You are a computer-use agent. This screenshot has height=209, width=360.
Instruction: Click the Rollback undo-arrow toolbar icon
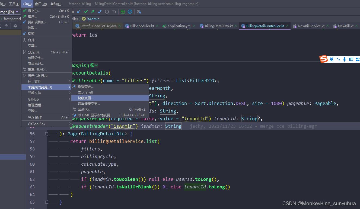click(114, 12)
